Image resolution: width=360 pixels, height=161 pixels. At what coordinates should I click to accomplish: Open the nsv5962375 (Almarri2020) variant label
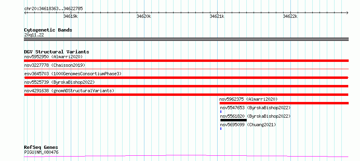pyautogui.click(x=248, y=99)
